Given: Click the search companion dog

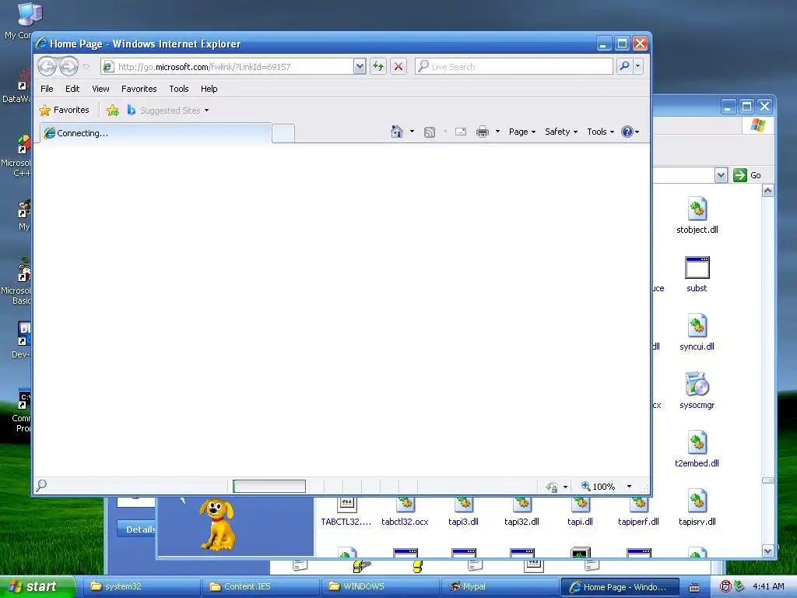Looking at the screenshot, I should pos(218,525).
